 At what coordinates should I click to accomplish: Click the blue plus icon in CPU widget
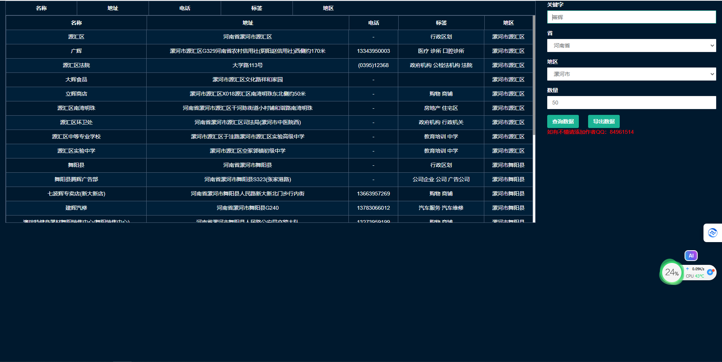click(710, 272)
